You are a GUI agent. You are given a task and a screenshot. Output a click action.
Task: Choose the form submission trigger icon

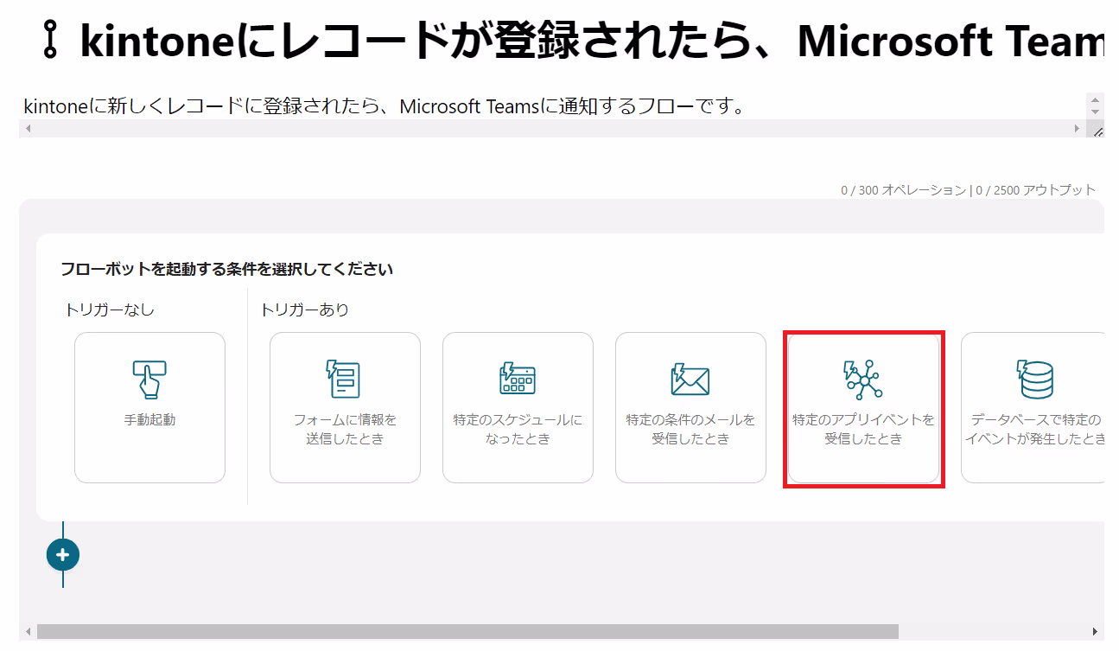point(344,379)
